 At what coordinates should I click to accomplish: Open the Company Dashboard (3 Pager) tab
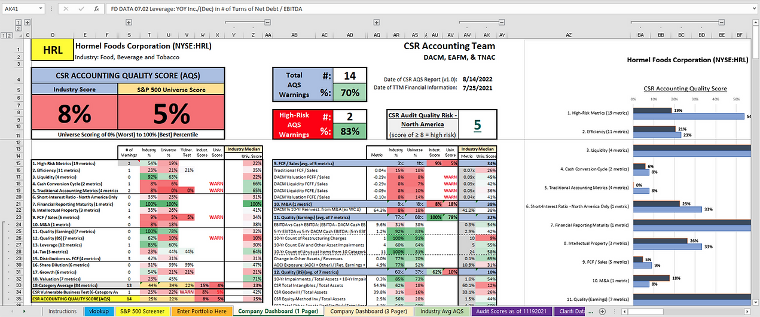point(370,312)
